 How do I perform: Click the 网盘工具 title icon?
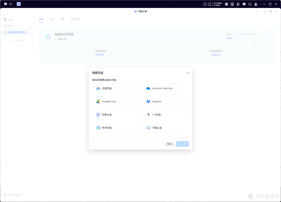(136, 11)
